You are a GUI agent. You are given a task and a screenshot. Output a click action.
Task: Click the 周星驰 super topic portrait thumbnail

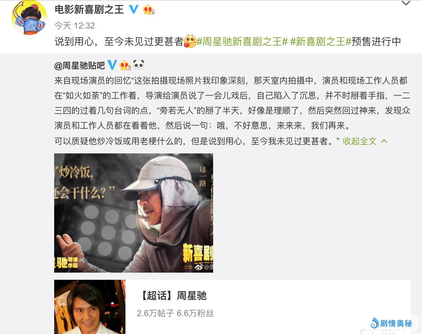tap(89, 307)
